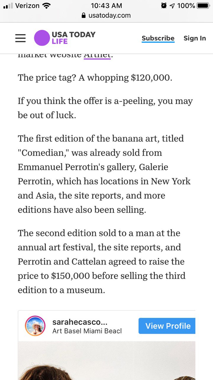Open the hamburger navigation menu
The image size is (213, 380).
tap(20, 38)
